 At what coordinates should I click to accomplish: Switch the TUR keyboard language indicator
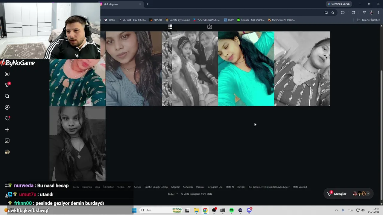tap(350, 210)
